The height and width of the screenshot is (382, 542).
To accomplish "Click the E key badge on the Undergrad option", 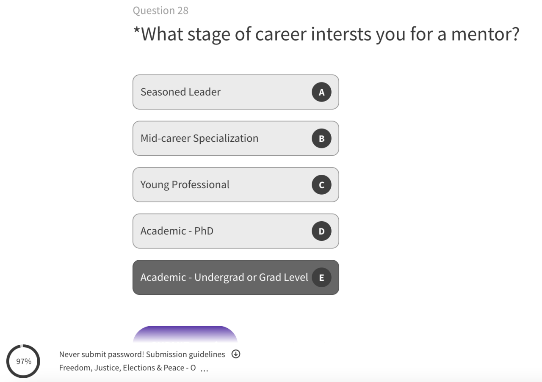I will [321, 278].
